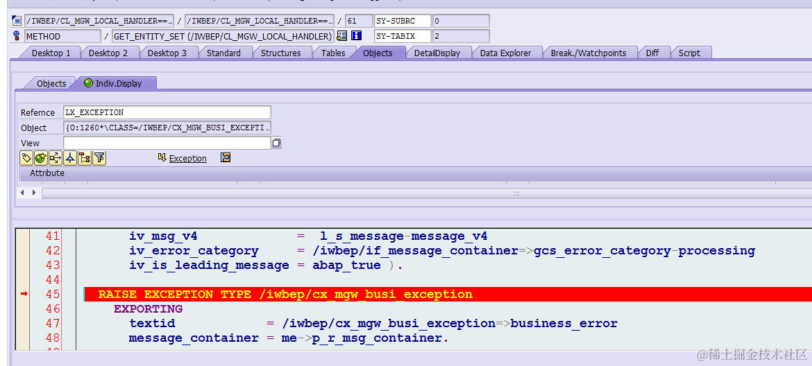Click the EXPORTING keyword in code
812x366 pixels.
148,308
